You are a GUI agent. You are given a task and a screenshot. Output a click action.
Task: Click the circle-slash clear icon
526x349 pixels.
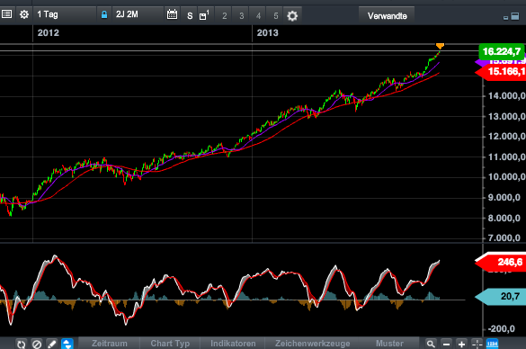37,344
